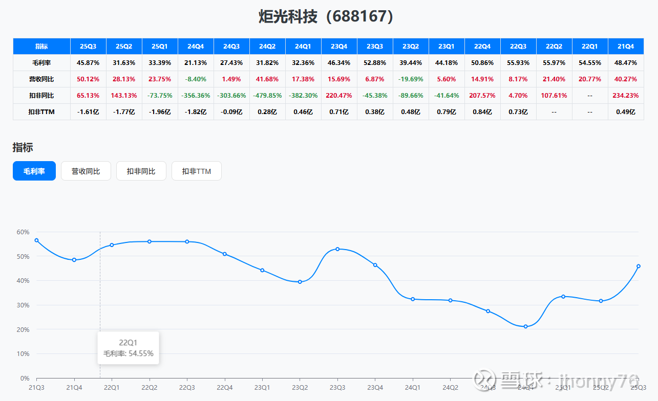658x401 pixels.
Task: Click the 143.13% cell under 25Q2
Action: (x=124, y=96)
